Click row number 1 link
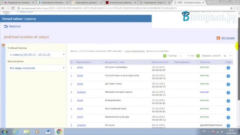The width and height of the screenshot is (240, 135). (71, 67)
